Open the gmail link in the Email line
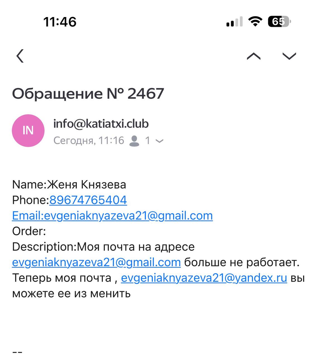 point(112,216)
